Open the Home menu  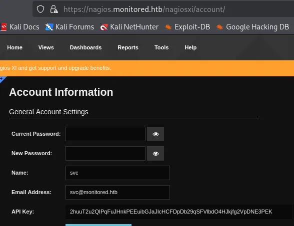tap(14, 47)
